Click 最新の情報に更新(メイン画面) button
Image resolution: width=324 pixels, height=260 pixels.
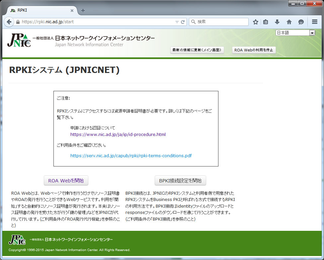(197, 50)
